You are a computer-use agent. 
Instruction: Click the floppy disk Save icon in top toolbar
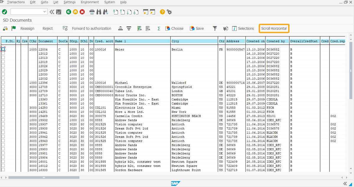tap(59, 12)
